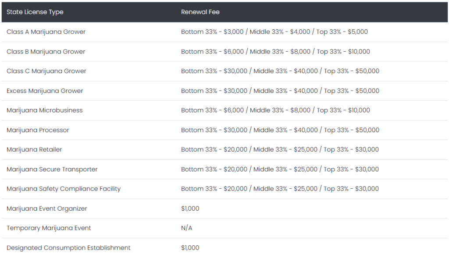Click Marijuana Safety Compliance Facility text
Image resolution: width=449 pixels, height=254 pixels.
(x=64, y=189)
